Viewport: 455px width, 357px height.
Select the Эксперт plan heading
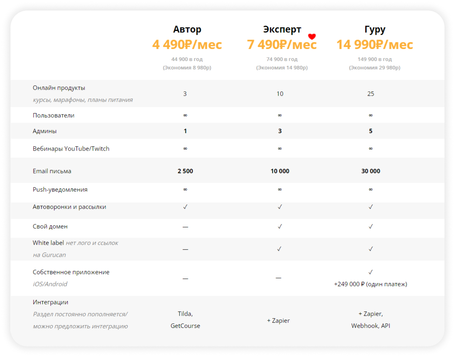pyautogui.click(x=282, y=29)
